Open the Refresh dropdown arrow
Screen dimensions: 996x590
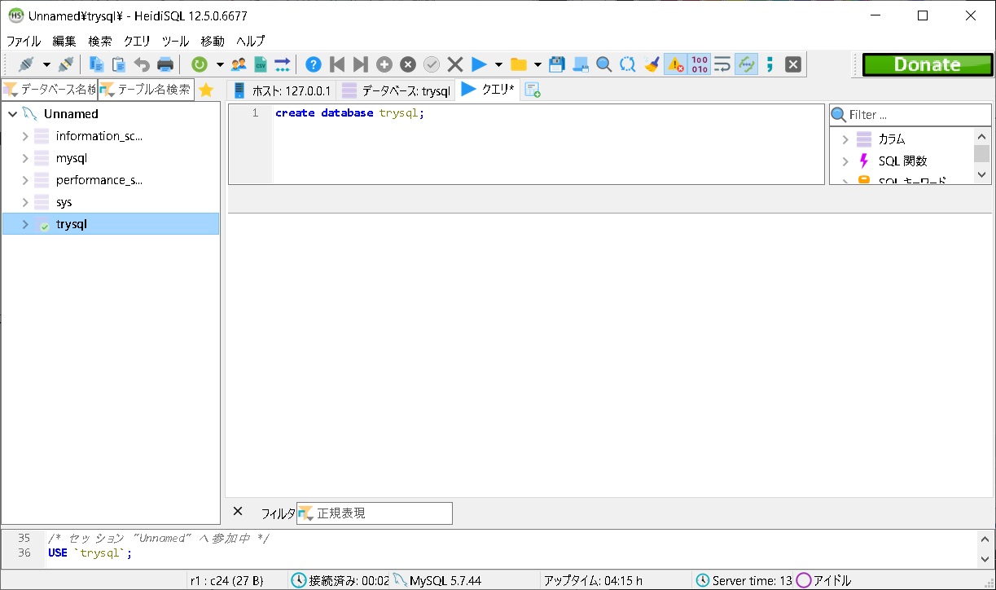220,64
